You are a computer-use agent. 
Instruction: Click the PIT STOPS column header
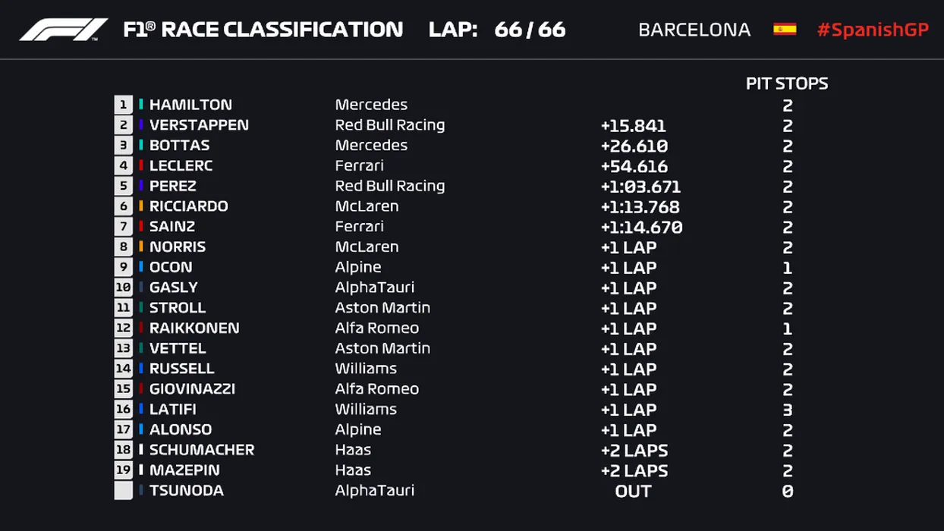coord(787,83)
